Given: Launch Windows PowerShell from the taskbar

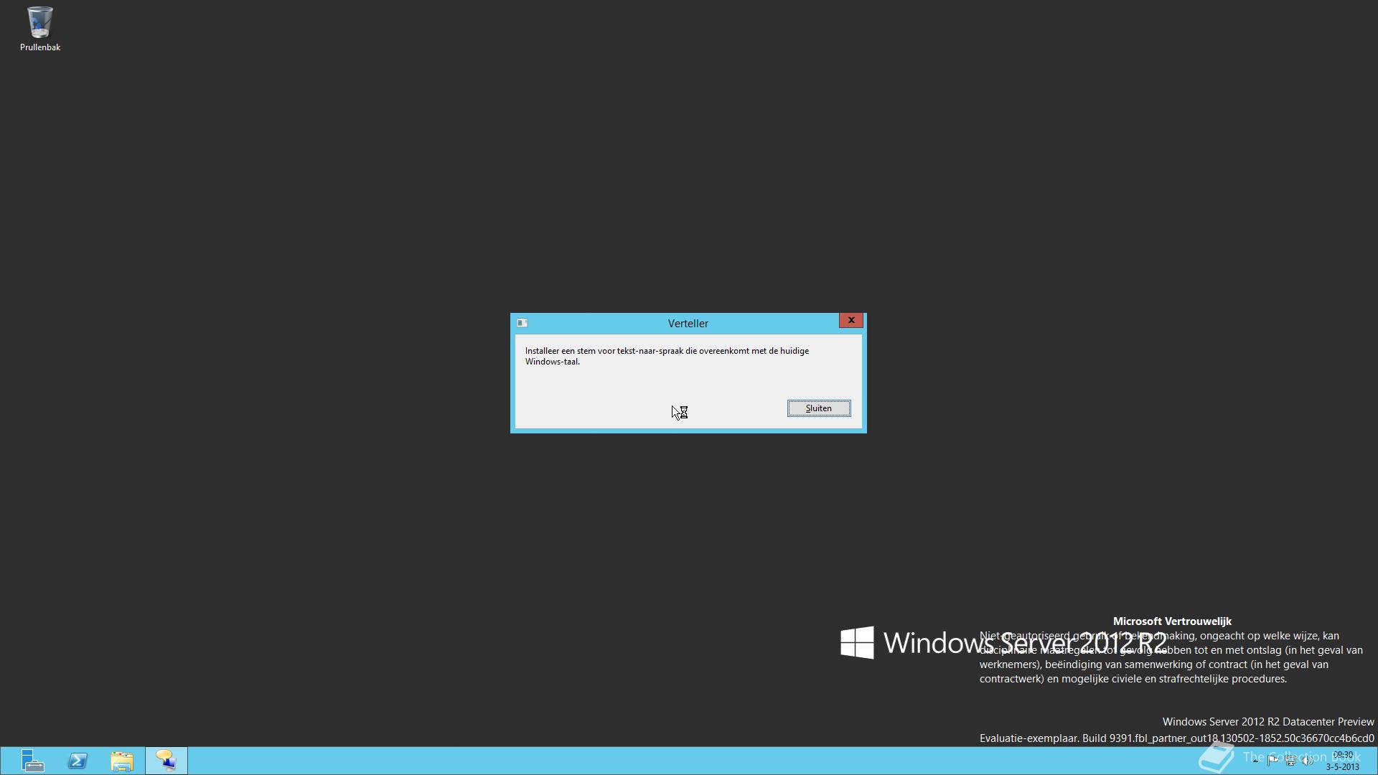Looking at the screenshot, I should click(x=78, y=761).
